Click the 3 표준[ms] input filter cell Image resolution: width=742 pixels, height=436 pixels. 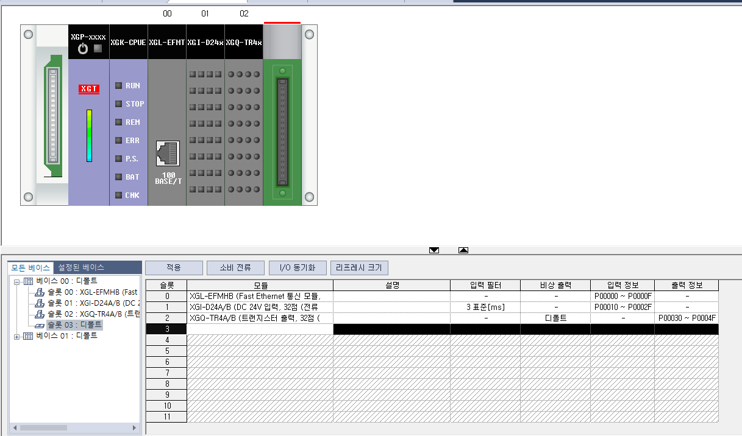(x=486, y=307)
